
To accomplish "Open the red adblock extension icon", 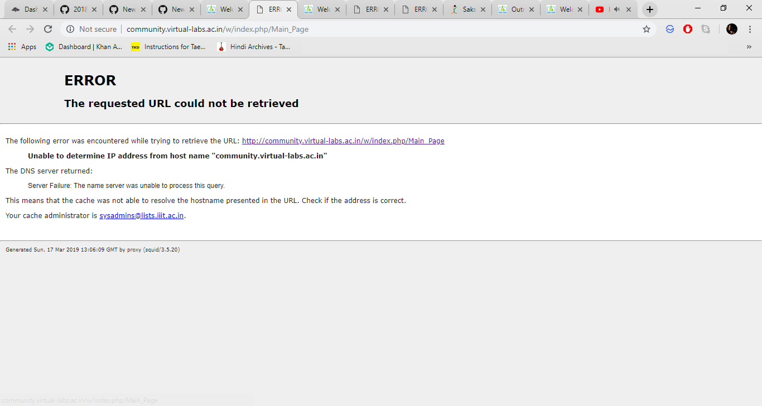I will [688, 29].
